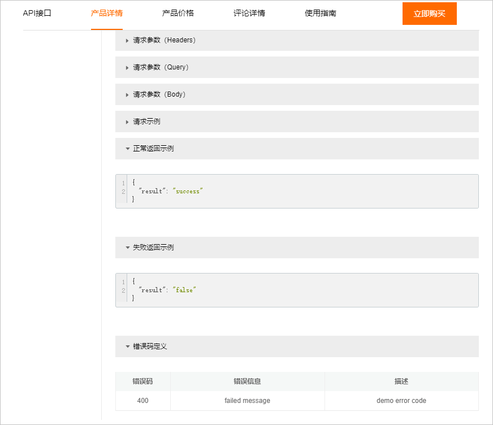The width and height of the screenshot is (493, 425).
Task: Open the API接口 tab
Action: click(37, 13)
